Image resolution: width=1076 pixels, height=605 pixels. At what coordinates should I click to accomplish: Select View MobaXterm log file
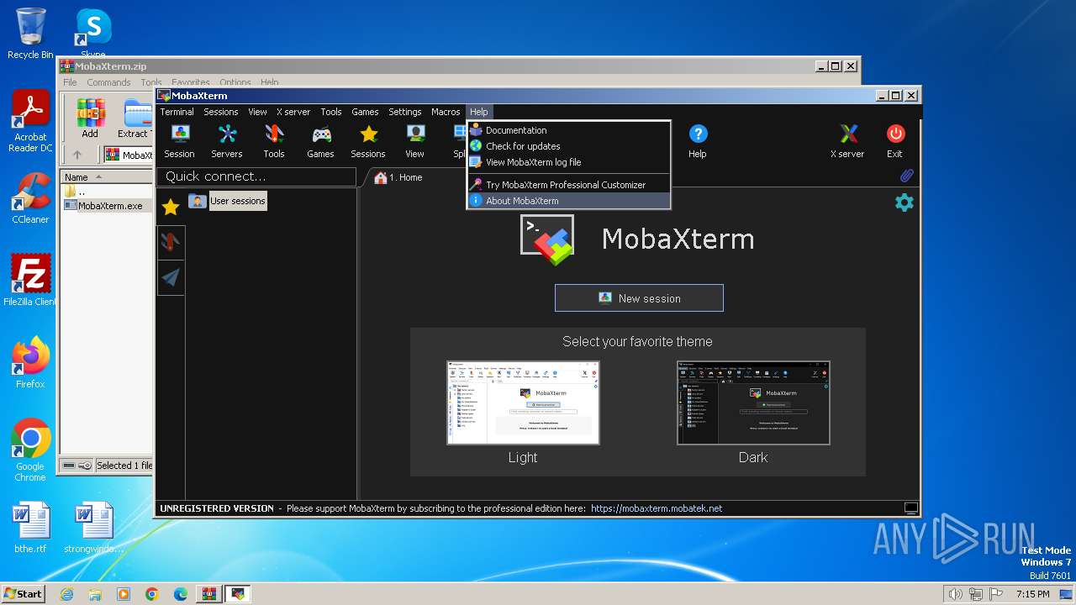coord(568,162)
